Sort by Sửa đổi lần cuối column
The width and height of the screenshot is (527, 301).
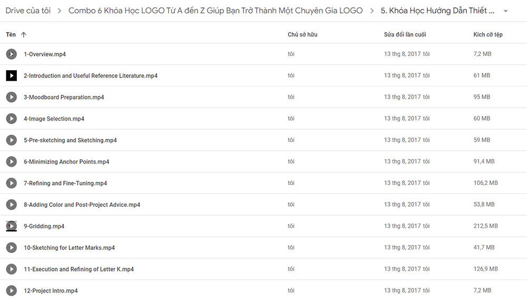[x=405, y=34]
